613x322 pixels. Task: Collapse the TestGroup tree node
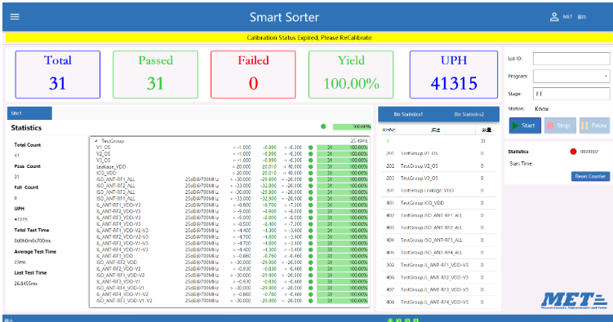pyautogui.click(x=96, y=141)
